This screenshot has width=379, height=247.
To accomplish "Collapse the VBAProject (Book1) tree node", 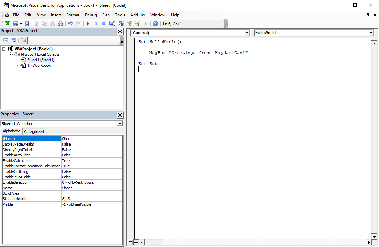I will pos(4,49).
